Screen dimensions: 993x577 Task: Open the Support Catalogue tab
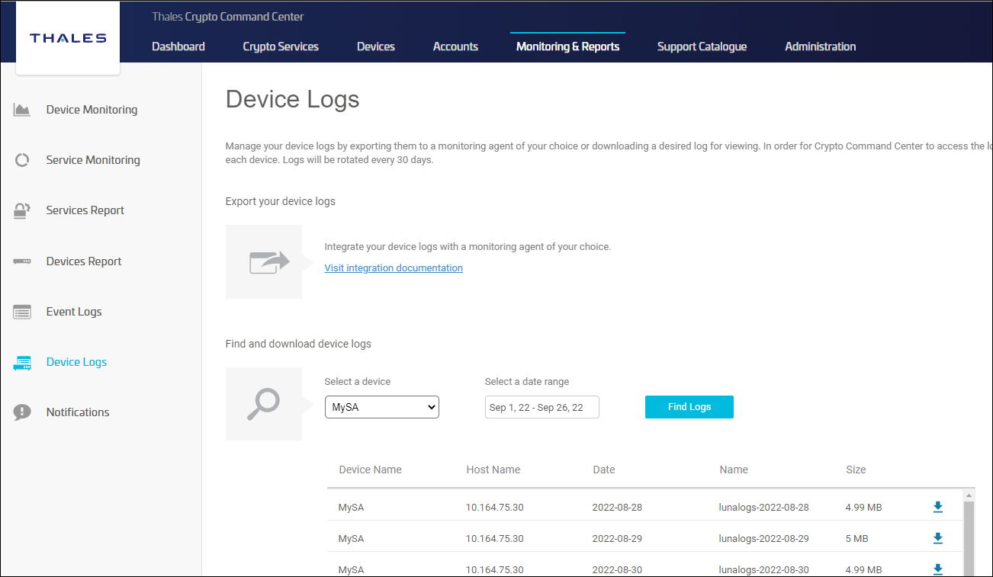click(702, 46)
